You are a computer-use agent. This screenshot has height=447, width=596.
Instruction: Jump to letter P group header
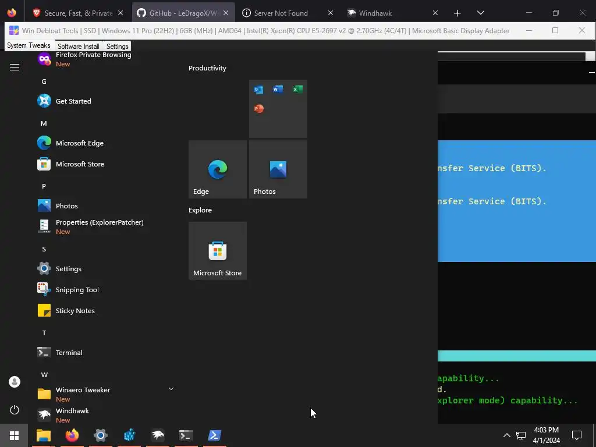point(44,186)
